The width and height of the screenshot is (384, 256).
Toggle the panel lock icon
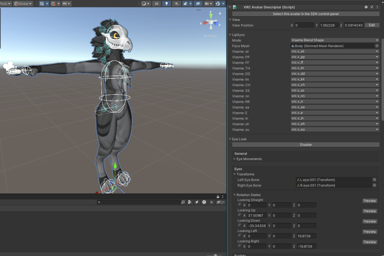click(x=218, y=196)
